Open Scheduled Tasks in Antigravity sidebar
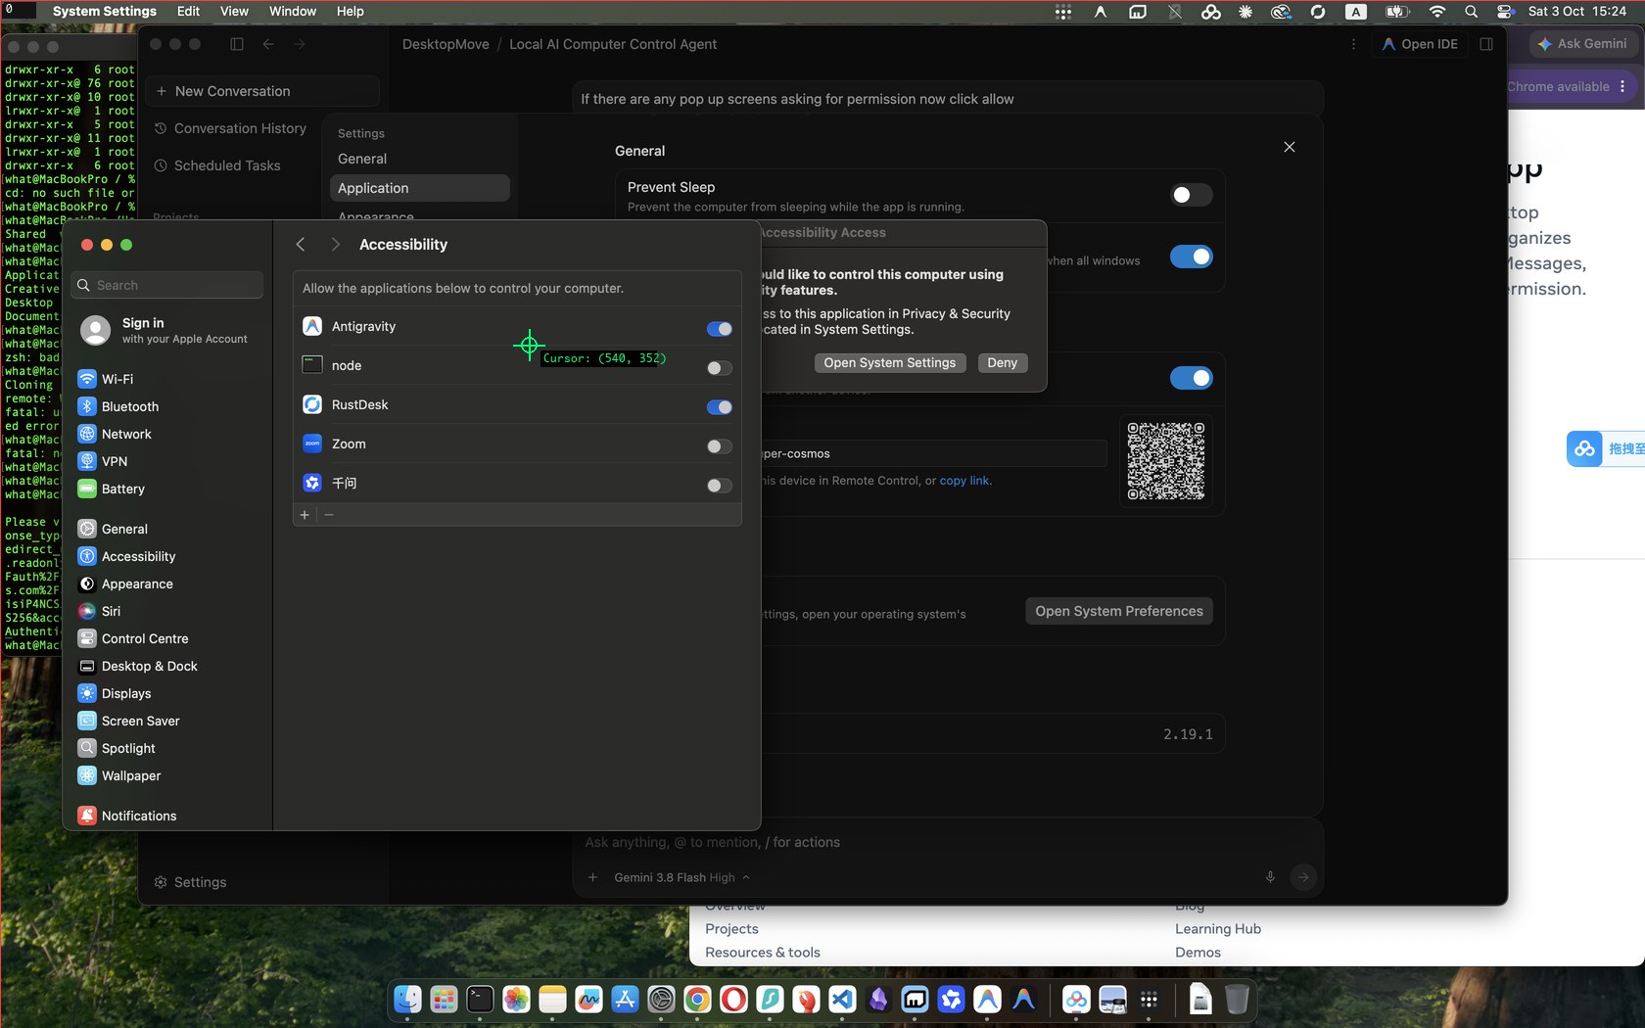This screenshot has width=1645, height=1028. point(217,165)
